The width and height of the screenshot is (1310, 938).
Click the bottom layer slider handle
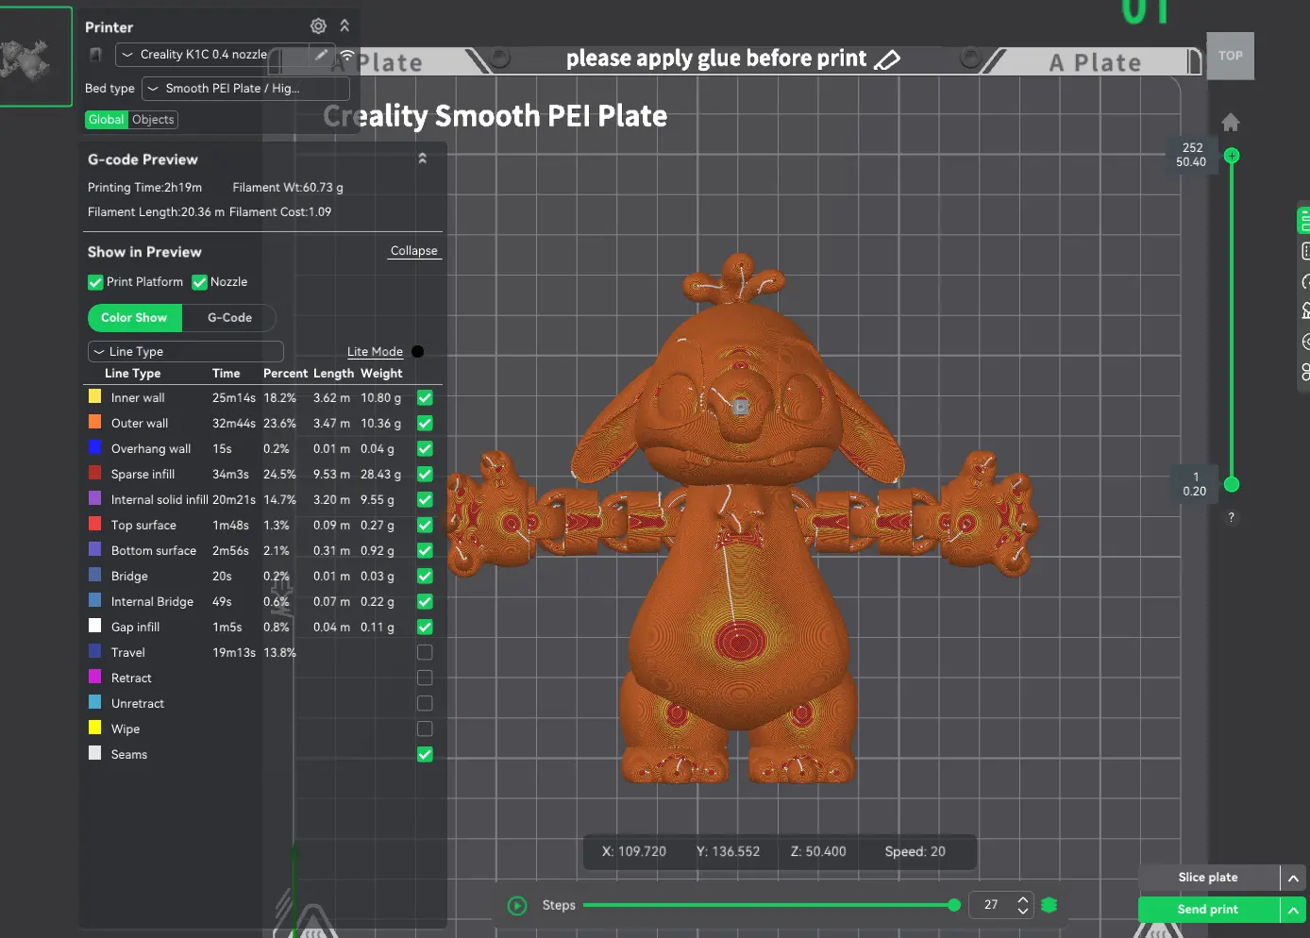[1232, 485]
